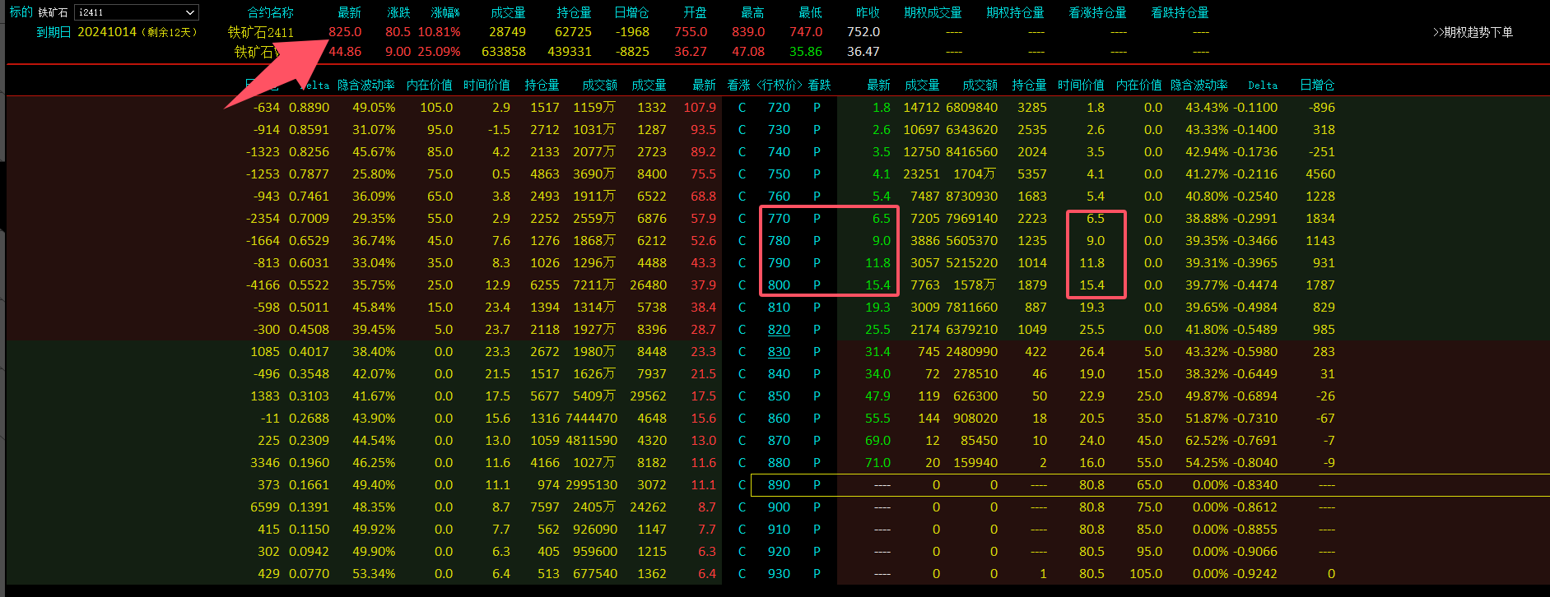Select strike price 800
This screenshot has height=597, width=1550.
(x=779, y=285)
